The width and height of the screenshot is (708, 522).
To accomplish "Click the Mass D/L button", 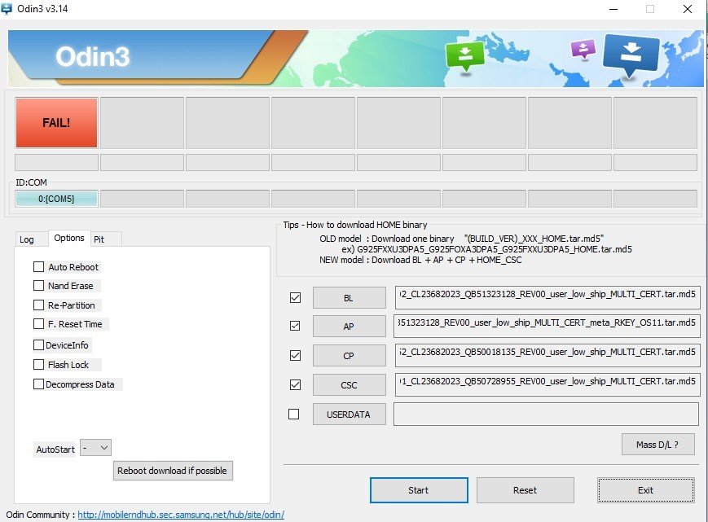I will click(x=658, y=445).
